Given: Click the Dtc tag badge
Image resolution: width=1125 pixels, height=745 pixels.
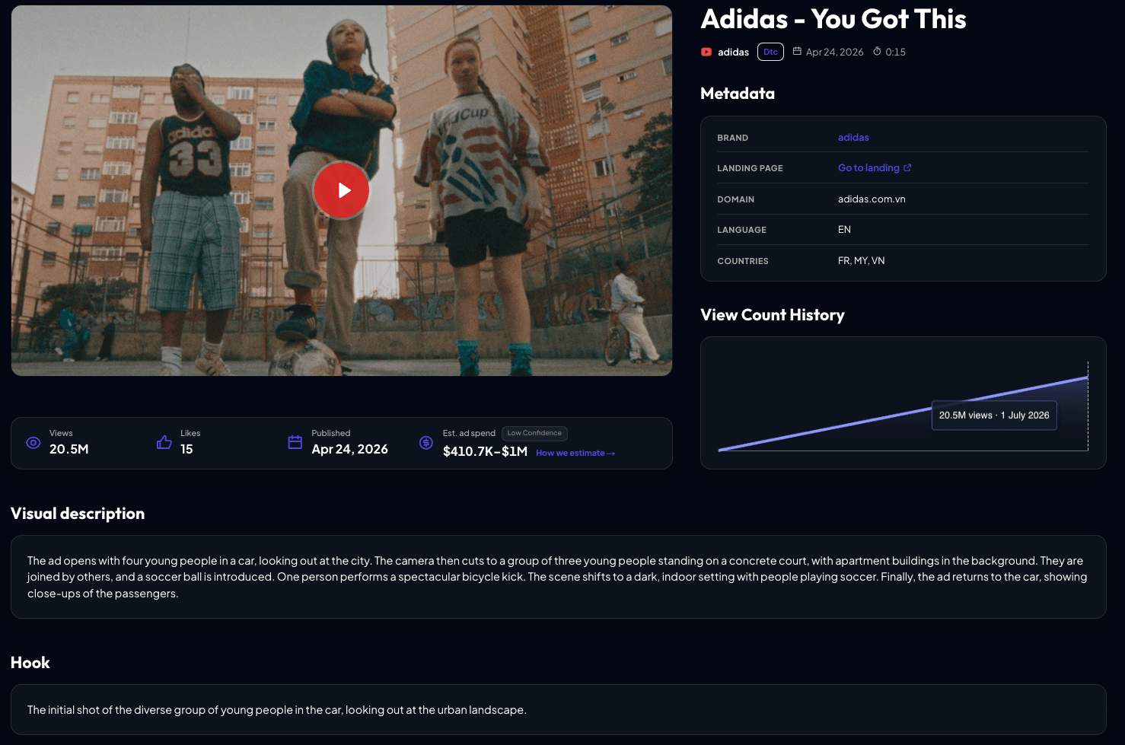Looking at the screenshot, I should tap(770, 52).
